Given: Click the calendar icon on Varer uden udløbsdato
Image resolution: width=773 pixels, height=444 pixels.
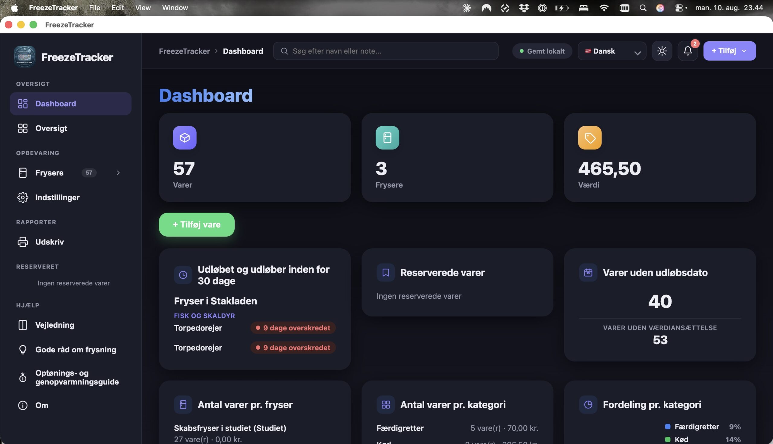Looking at the screenshot, I should (x=588, y=272).
